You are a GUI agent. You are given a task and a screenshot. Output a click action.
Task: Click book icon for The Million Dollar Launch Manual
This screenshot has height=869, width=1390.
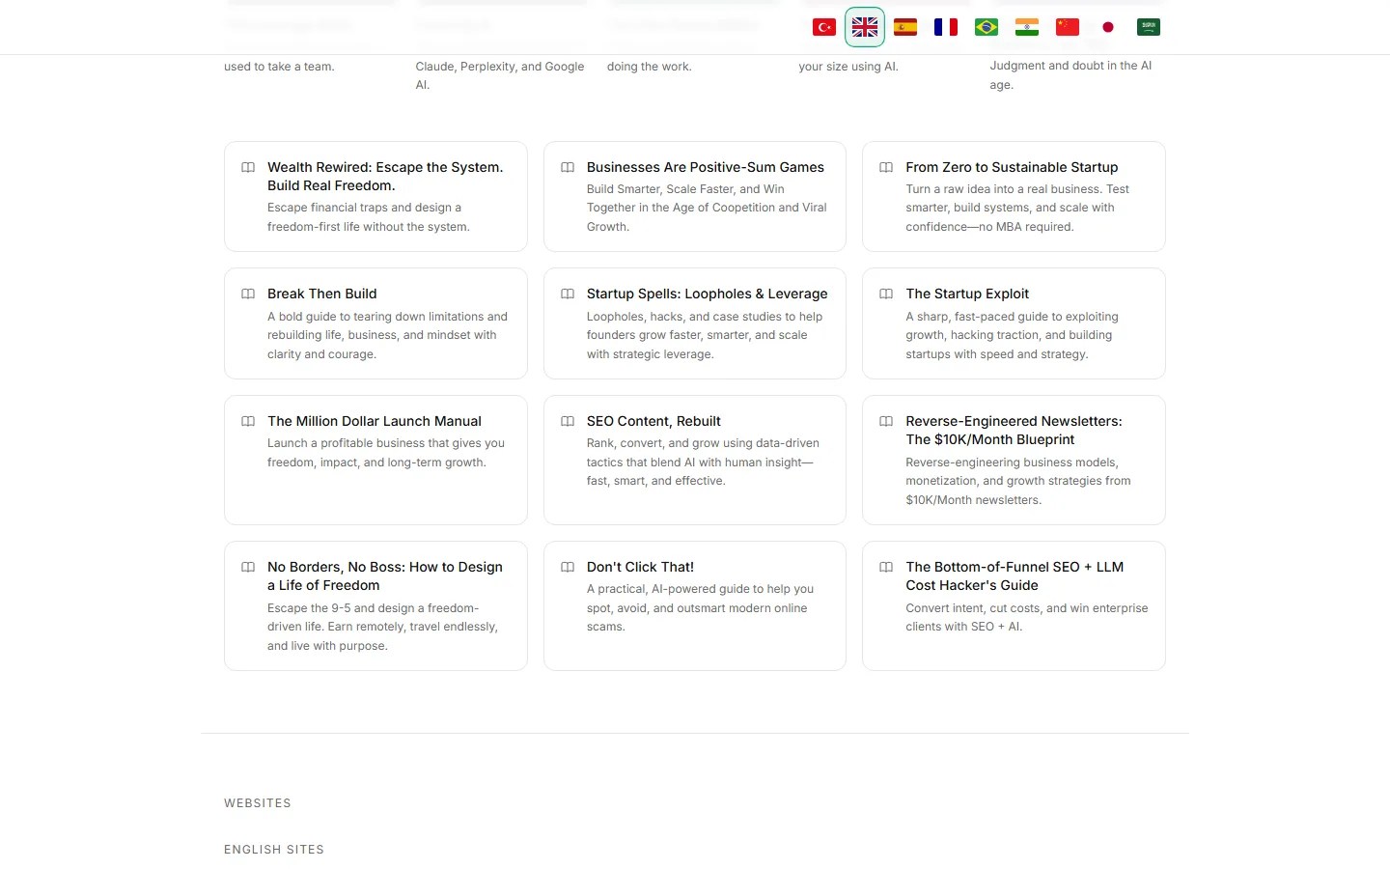(248, 421)
